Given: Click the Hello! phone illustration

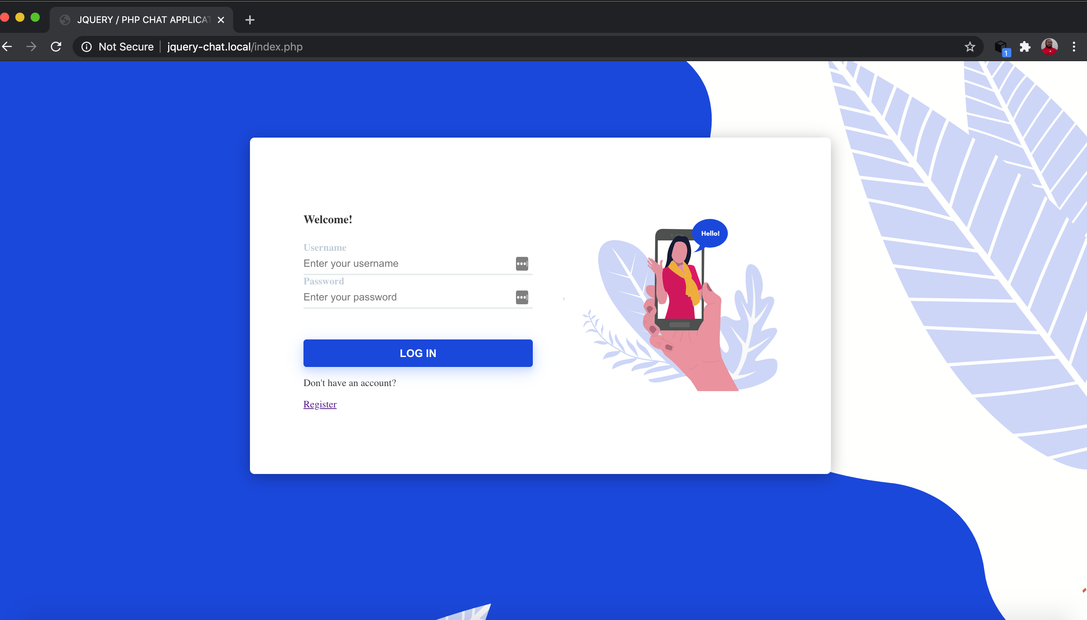Looking at the screenshot, I should [x=680, y=305].
